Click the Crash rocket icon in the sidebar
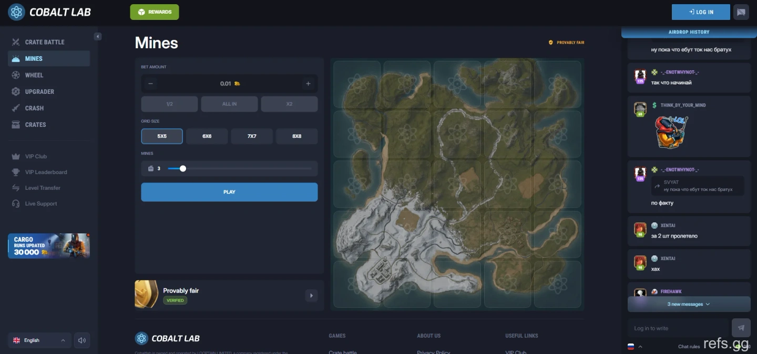Screen dimensions: 757x354 (16, 108)
